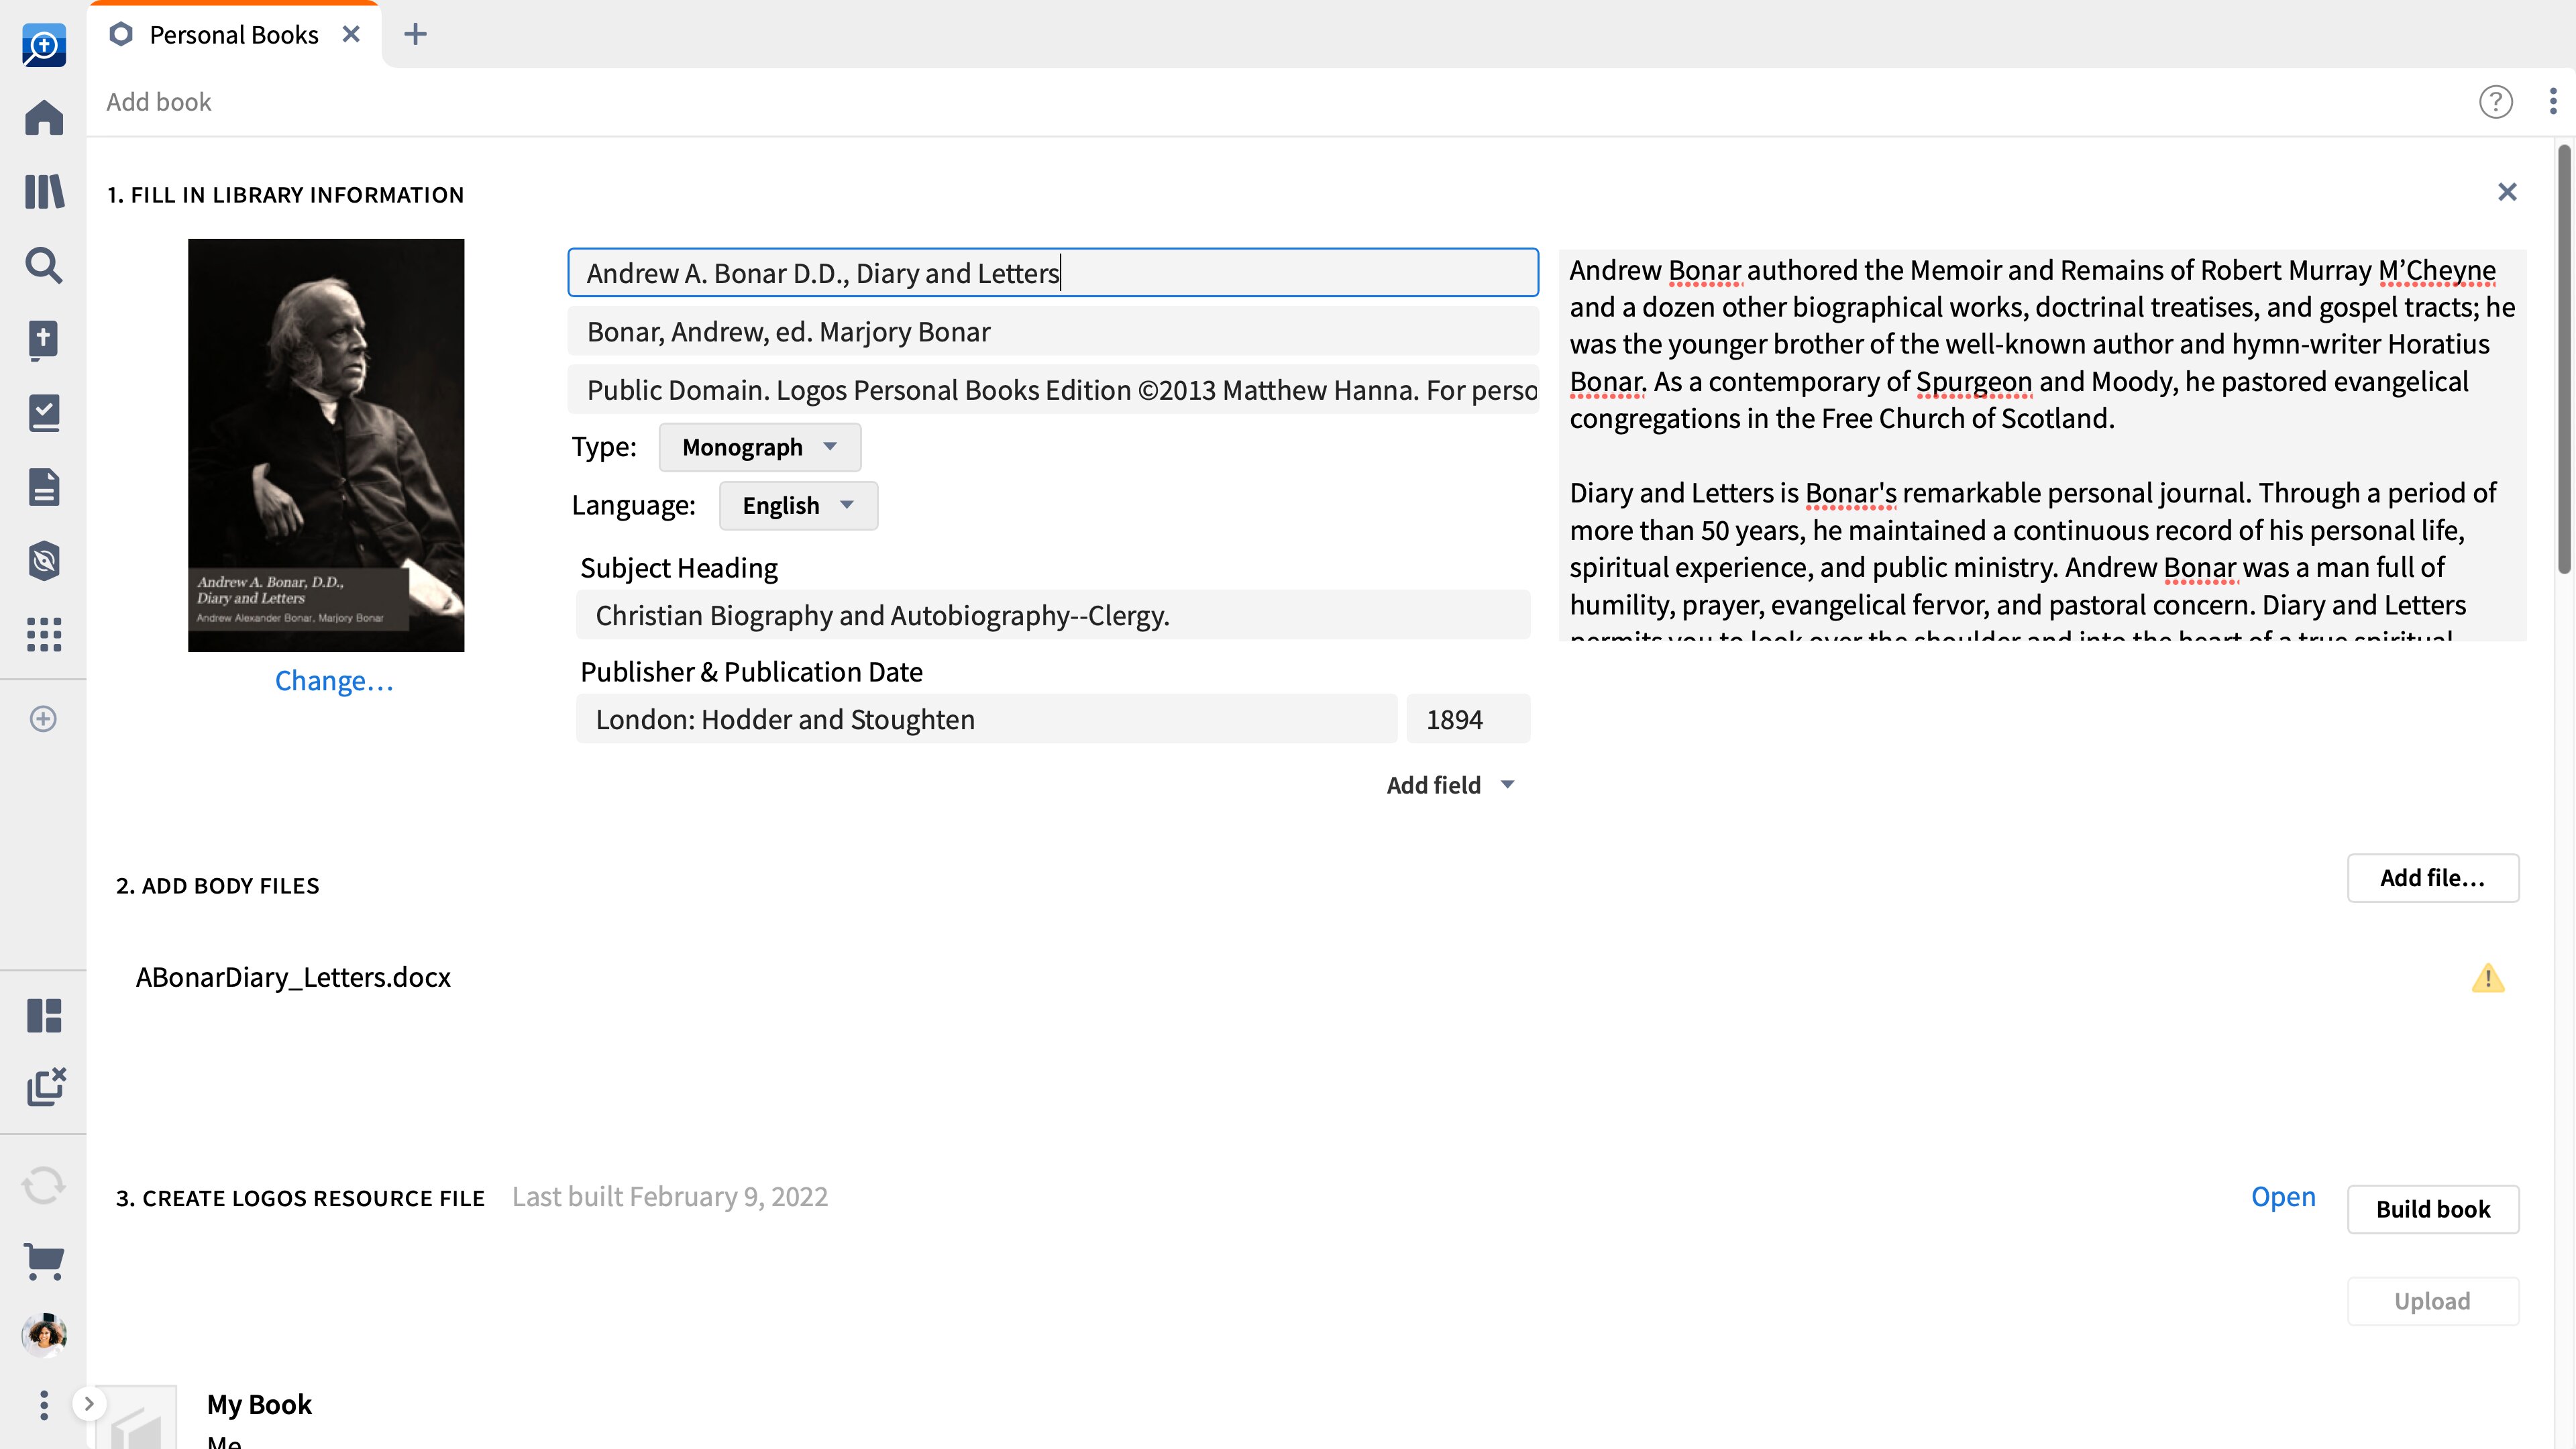Open the shopping cart store icon
This screenshot has height=1449, width=2576.
click(x=44, y=1261)
